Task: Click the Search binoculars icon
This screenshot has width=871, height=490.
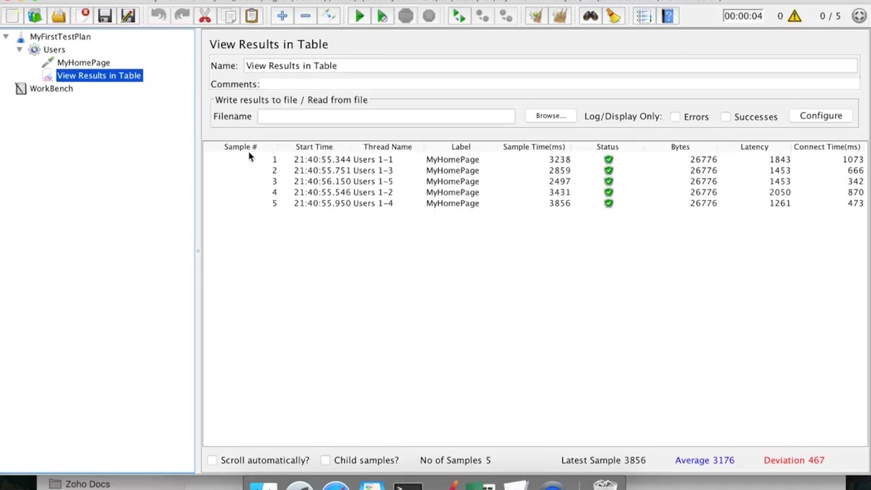Action: [590, 16]
